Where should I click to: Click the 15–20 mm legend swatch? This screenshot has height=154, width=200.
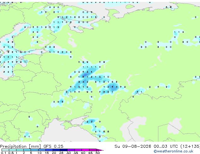49,150
